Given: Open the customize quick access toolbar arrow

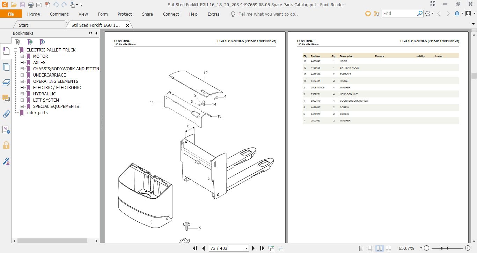Looking at the screenshot, I should click(x=81, y=5).
